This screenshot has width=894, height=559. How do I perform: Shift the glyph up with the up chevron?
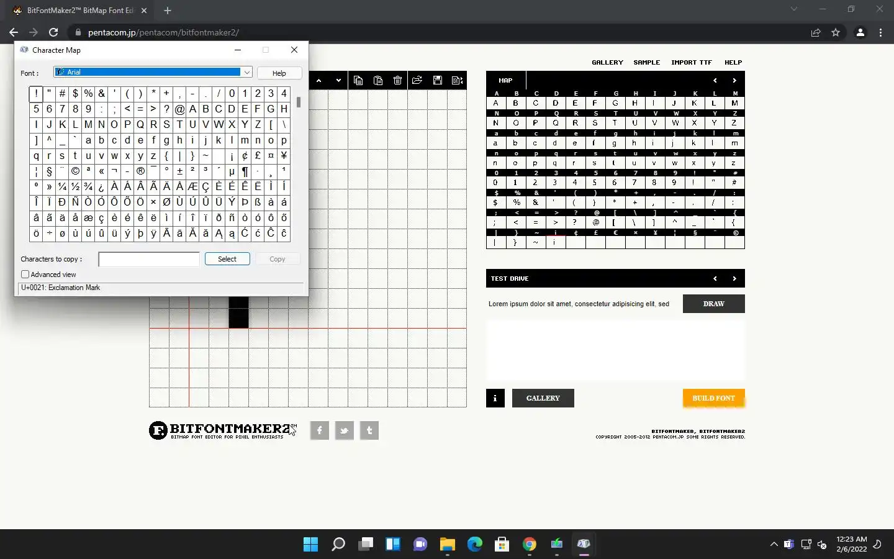coord(318,80)
